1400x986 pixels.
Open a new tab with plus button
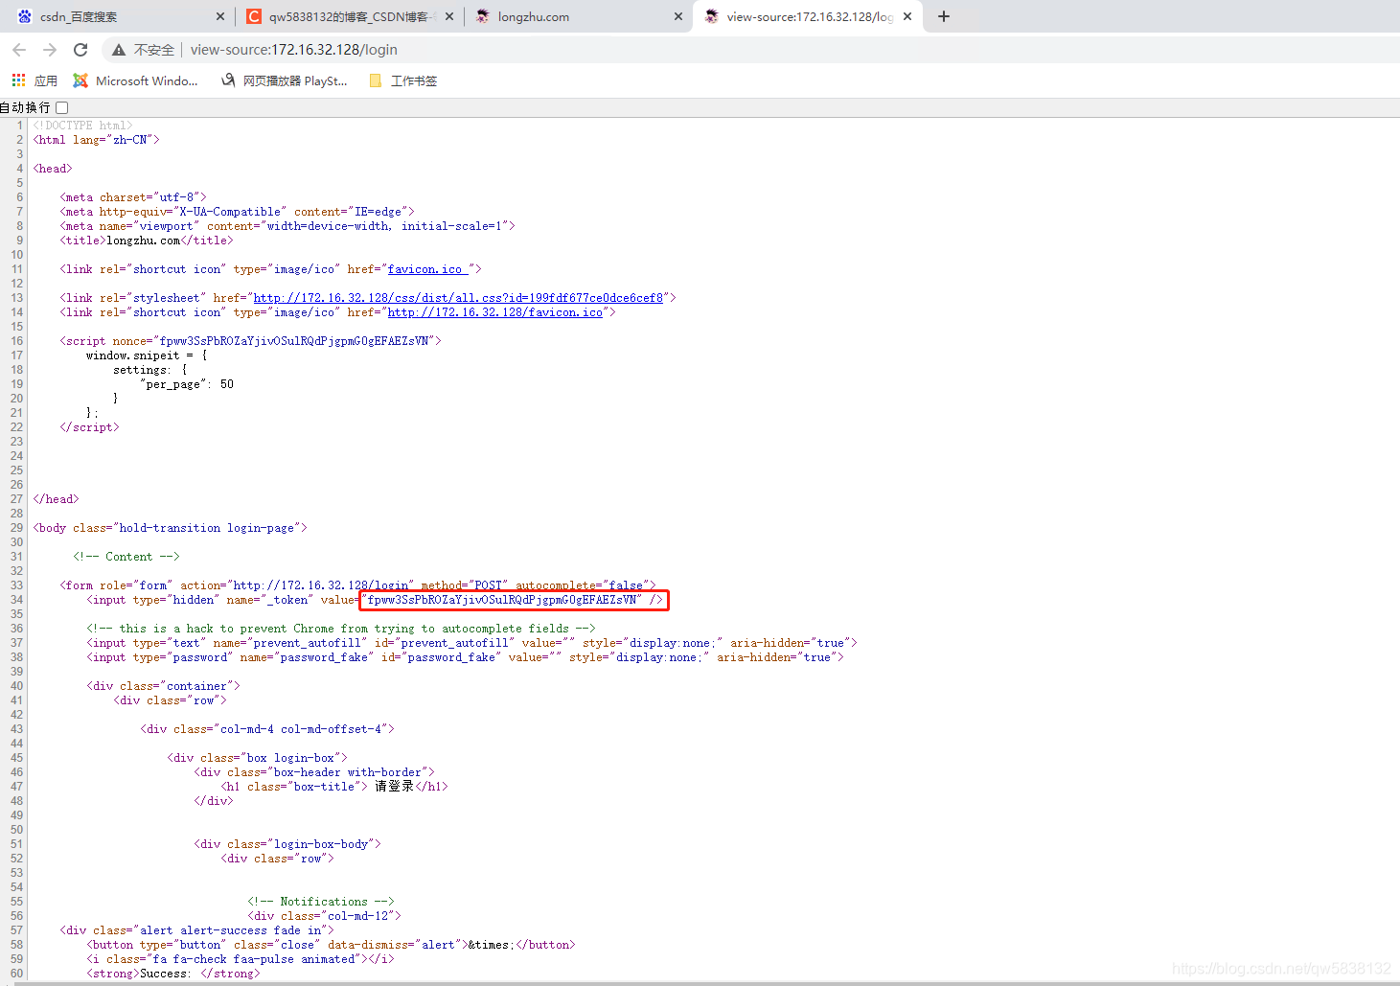pos(944,16)
